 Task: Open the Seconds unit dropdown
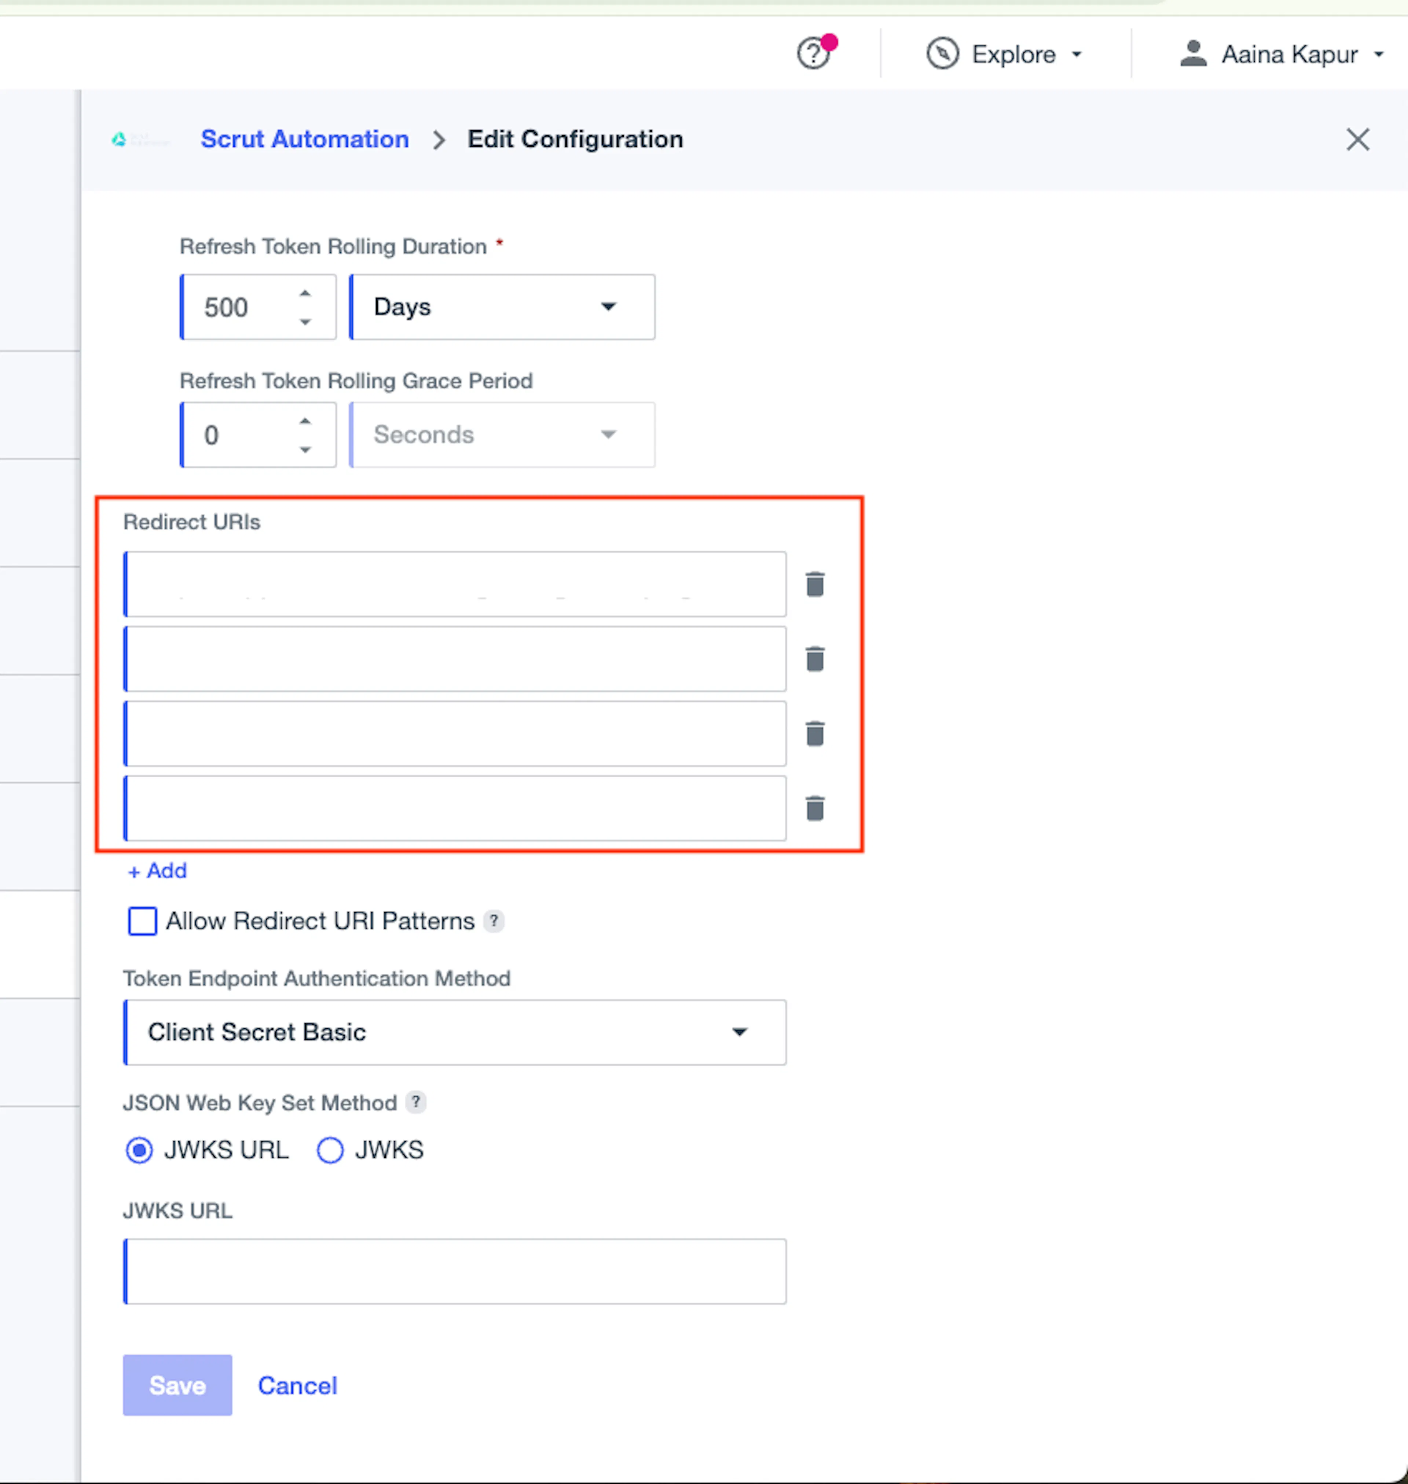pos(502,435)
